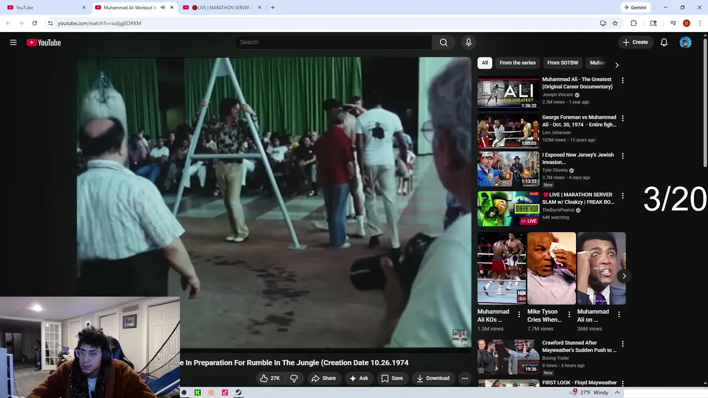The image size is (708, 398).
Task: Go back in browser history
Action: [8, 23]
